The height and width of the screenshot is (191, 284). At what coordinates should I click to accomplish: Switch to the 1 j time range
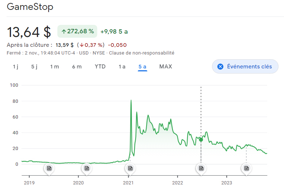click(15, 67)
